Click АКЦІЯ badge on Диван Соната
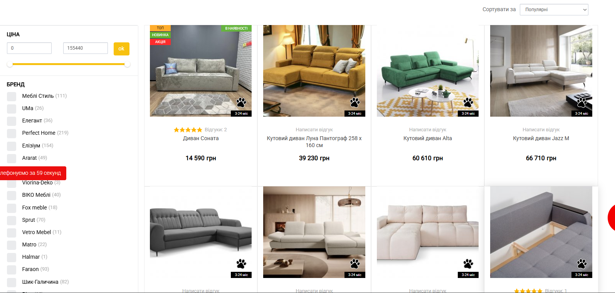Screen dimensions: 615x293 pyautogui.click(x=160, y=42)
